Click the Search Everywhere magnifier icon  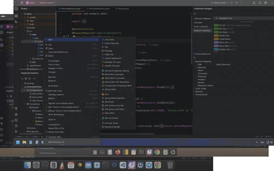[260, 3]
